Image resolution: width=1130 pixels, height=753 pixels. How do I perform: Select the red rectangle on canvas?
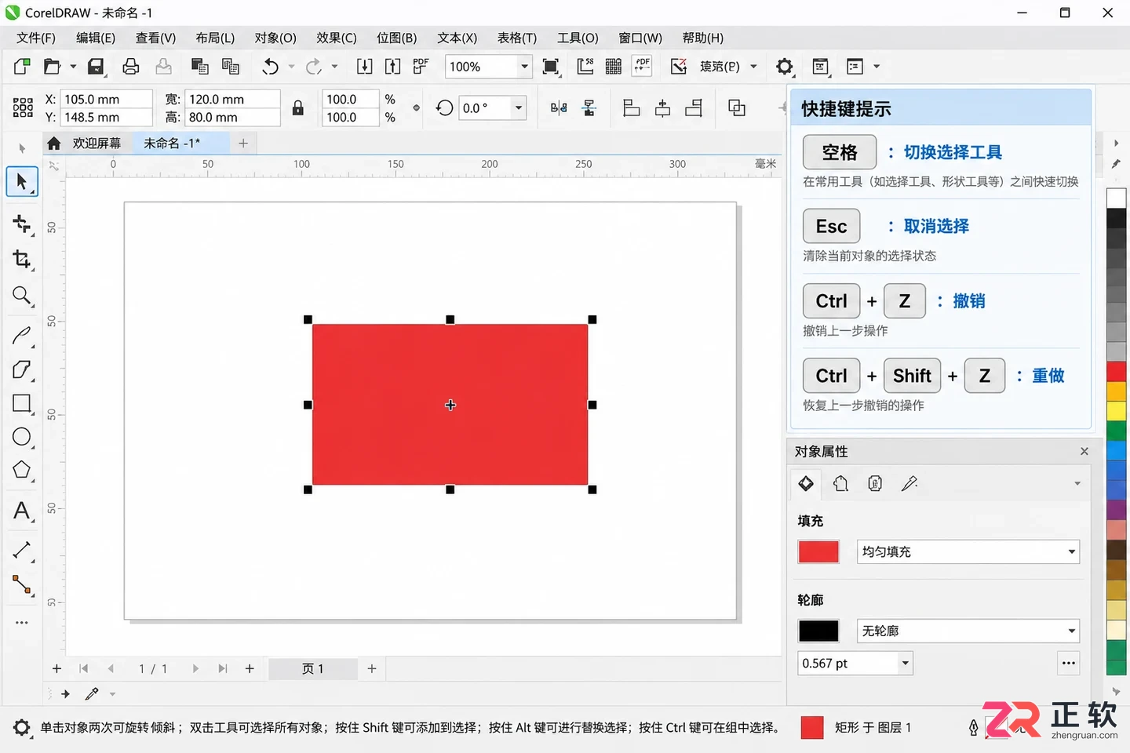(450, 405)
